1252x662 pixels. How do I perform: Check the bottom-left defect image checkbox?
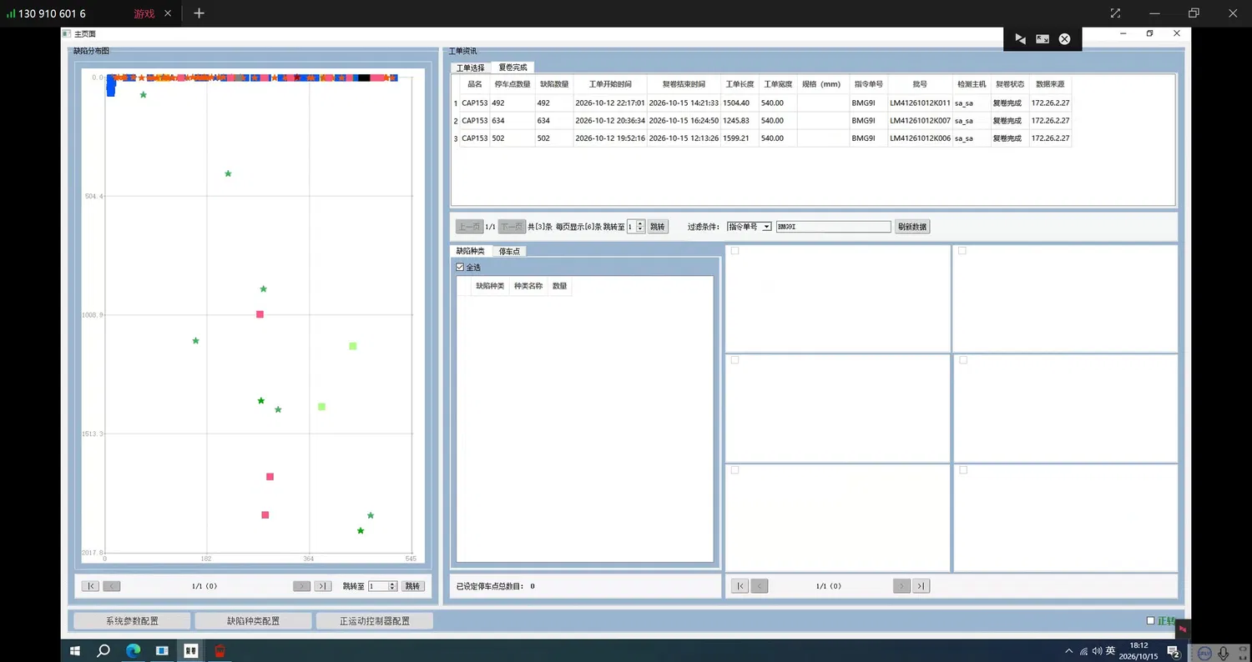(x=735, y=470)
